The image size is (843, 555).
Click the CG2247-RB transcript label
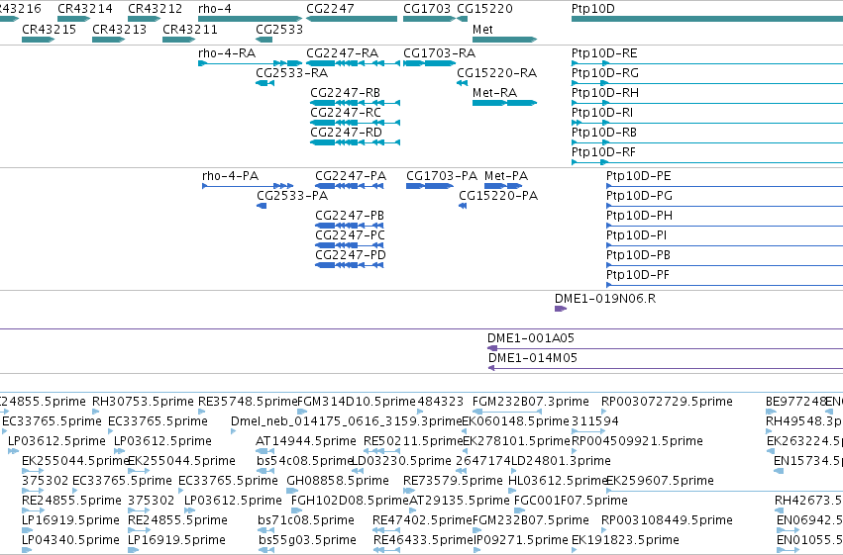[345, 93]
